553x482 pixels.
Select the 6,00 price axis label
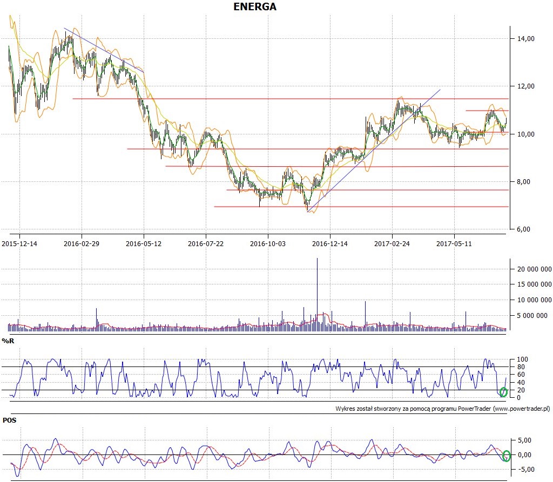524,229
